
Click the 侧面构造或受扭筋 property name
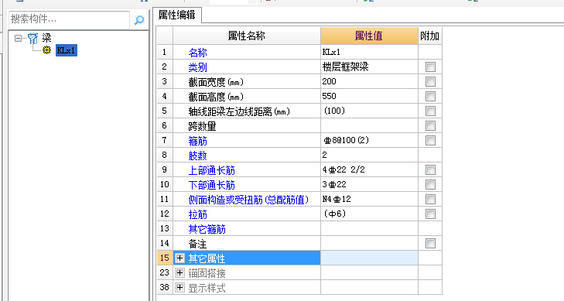click(x=248, y=200)
